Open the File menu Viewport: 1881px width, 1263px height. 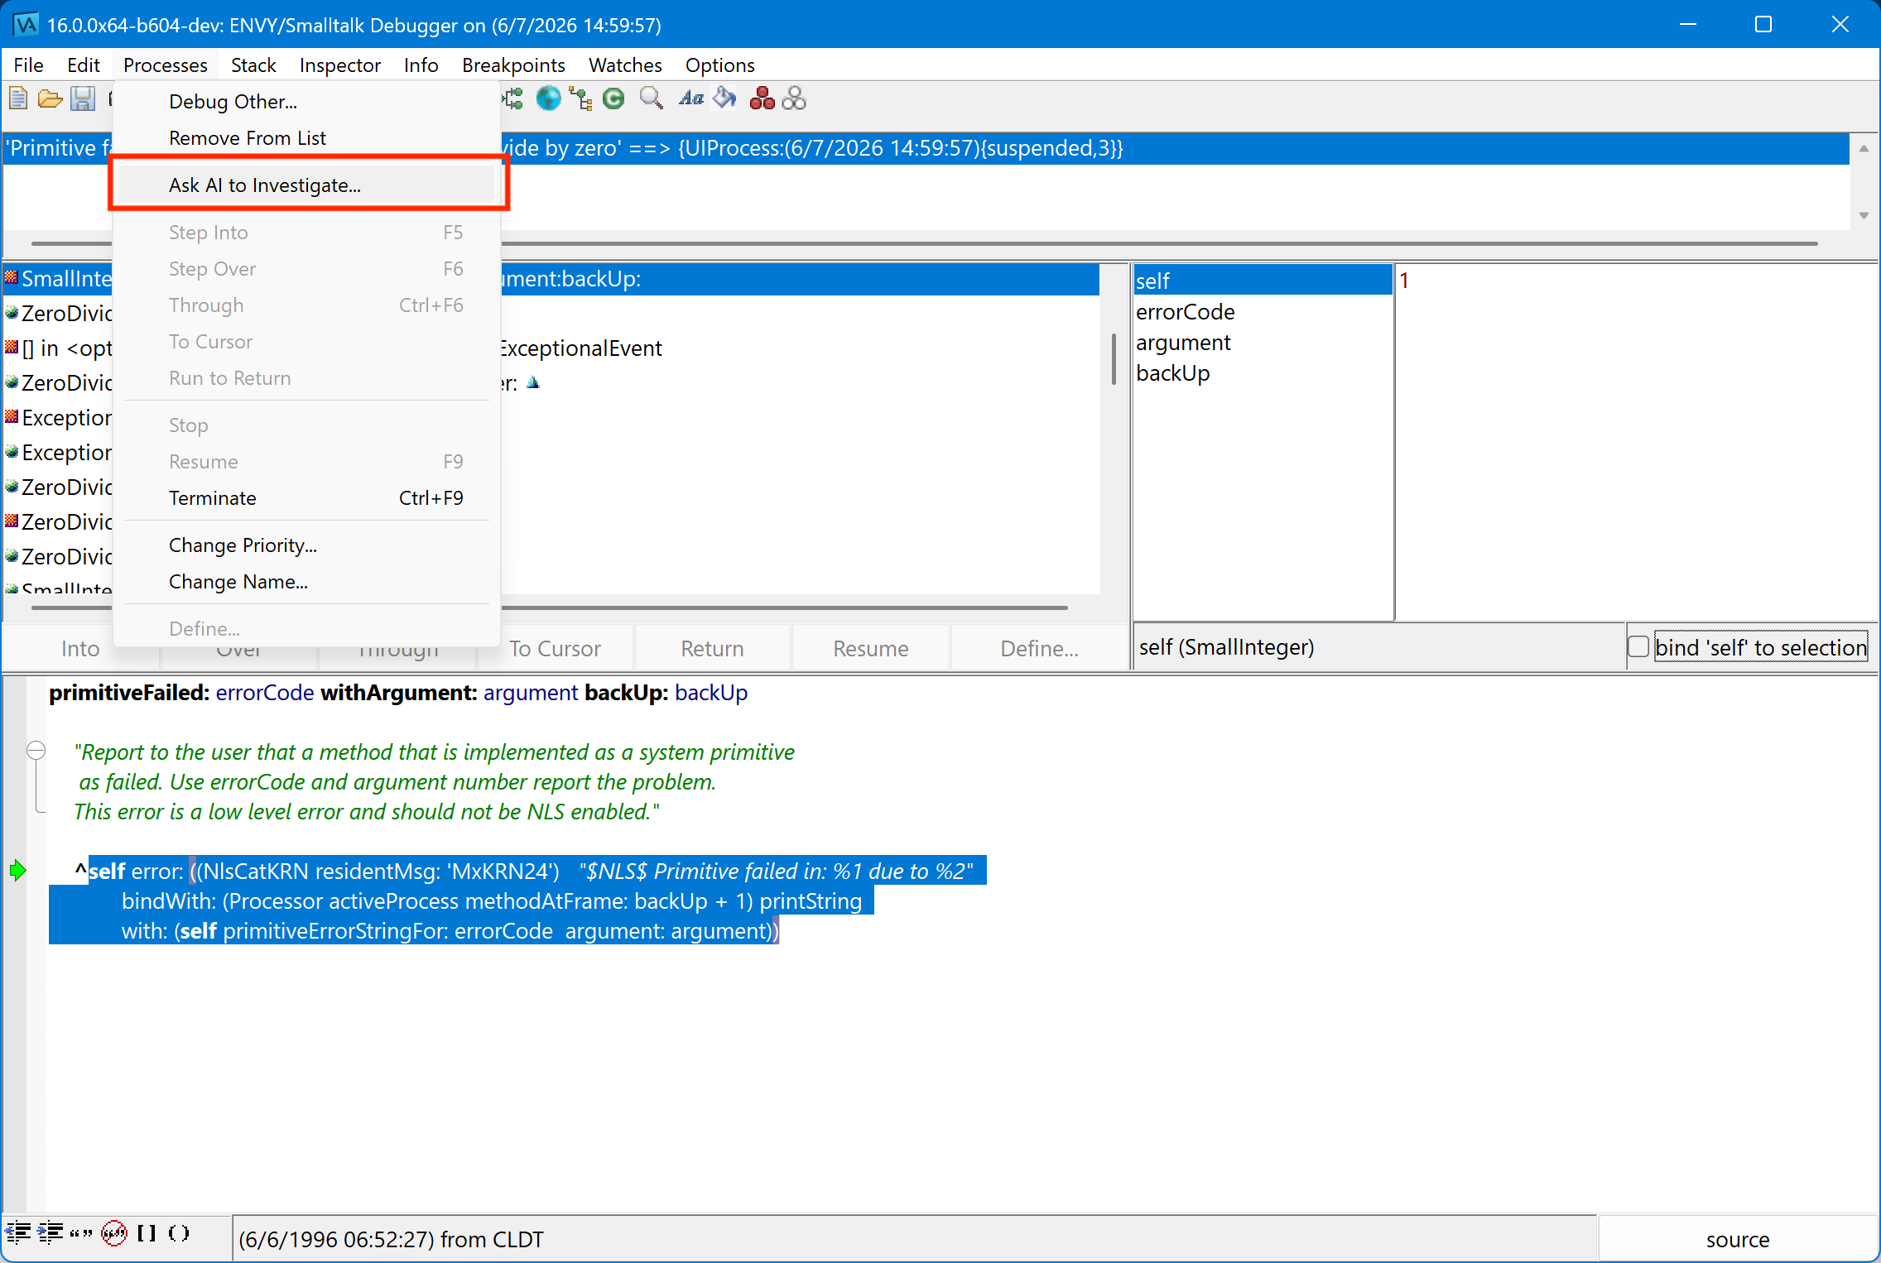pyautogui.click(x=28, y=65)
